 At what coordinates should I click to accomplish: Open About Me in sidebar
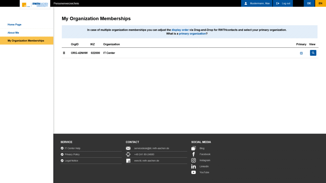[x=13, y=33]
